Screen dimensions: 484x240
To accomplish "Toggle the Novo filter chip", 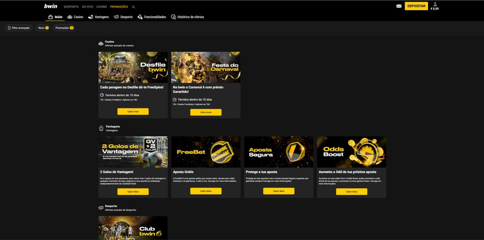I will [43, 28].
